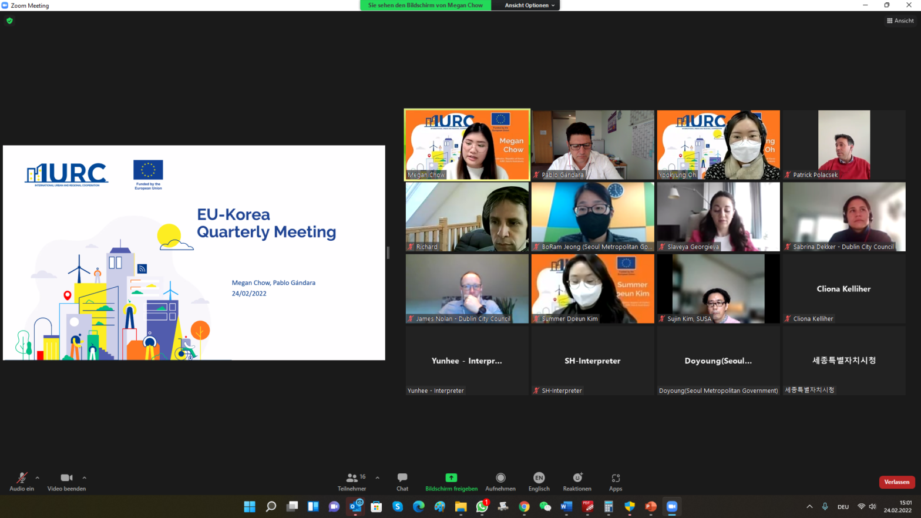Start recording with the Aufnehmen icon
Screen dimensions: 921x518
point(500,478)
